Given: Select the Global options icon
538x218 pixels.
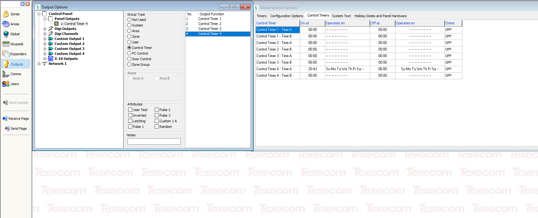Looking at the screenshot, I should 6,34.
